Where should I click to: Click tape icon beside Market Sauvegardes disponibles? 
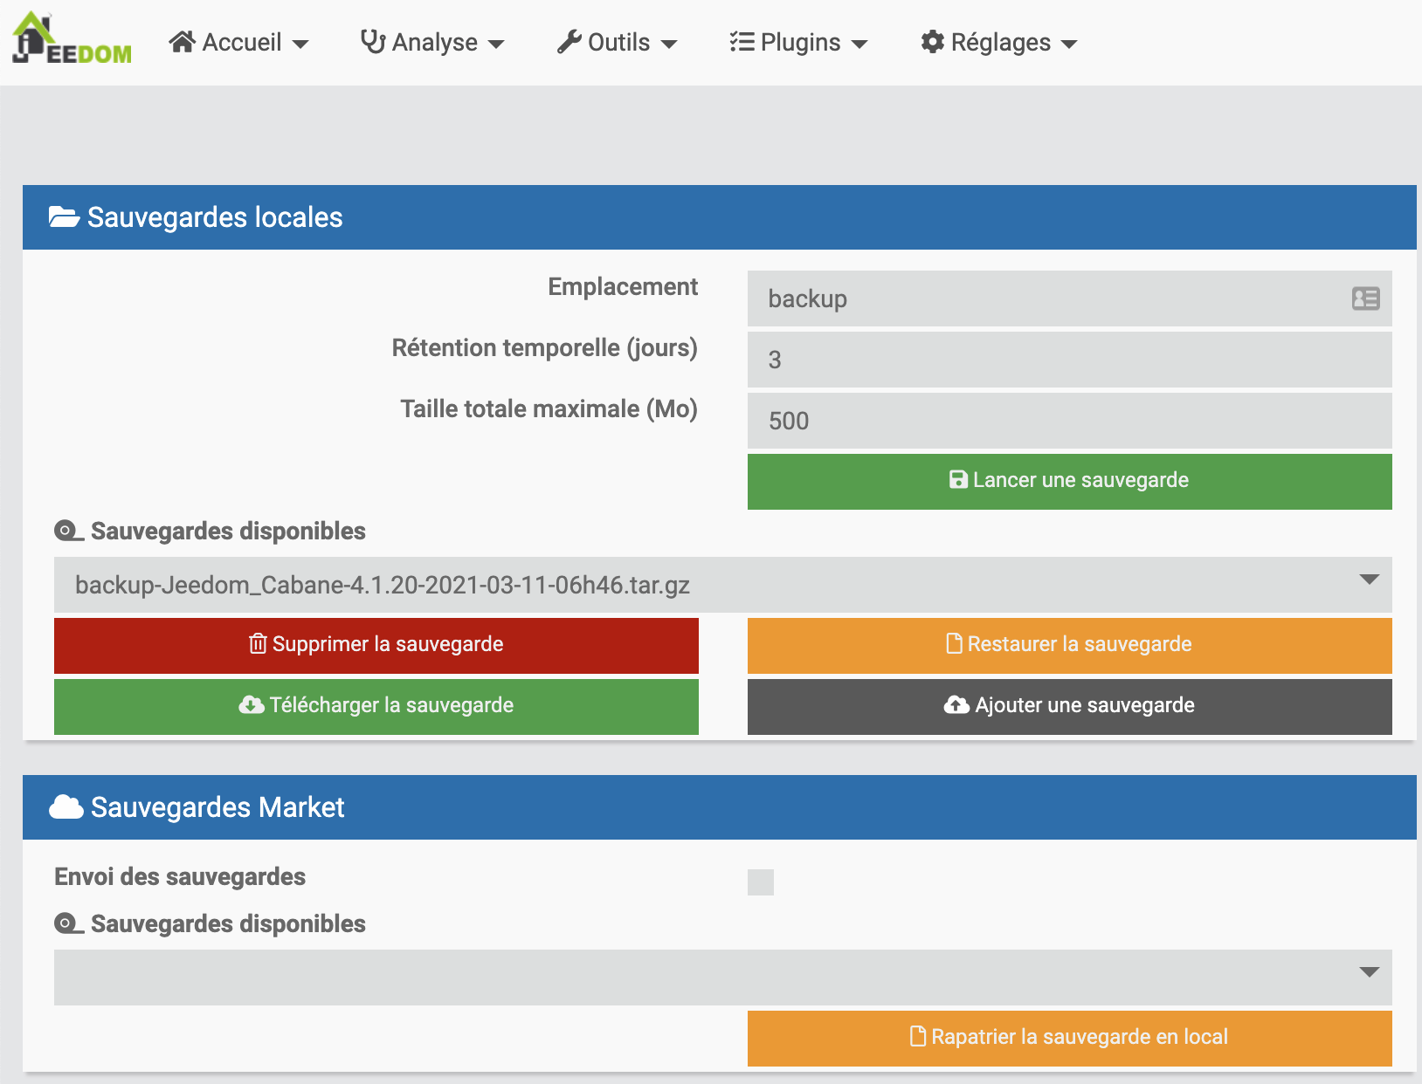pyautogui.click(x=69, y=923)
